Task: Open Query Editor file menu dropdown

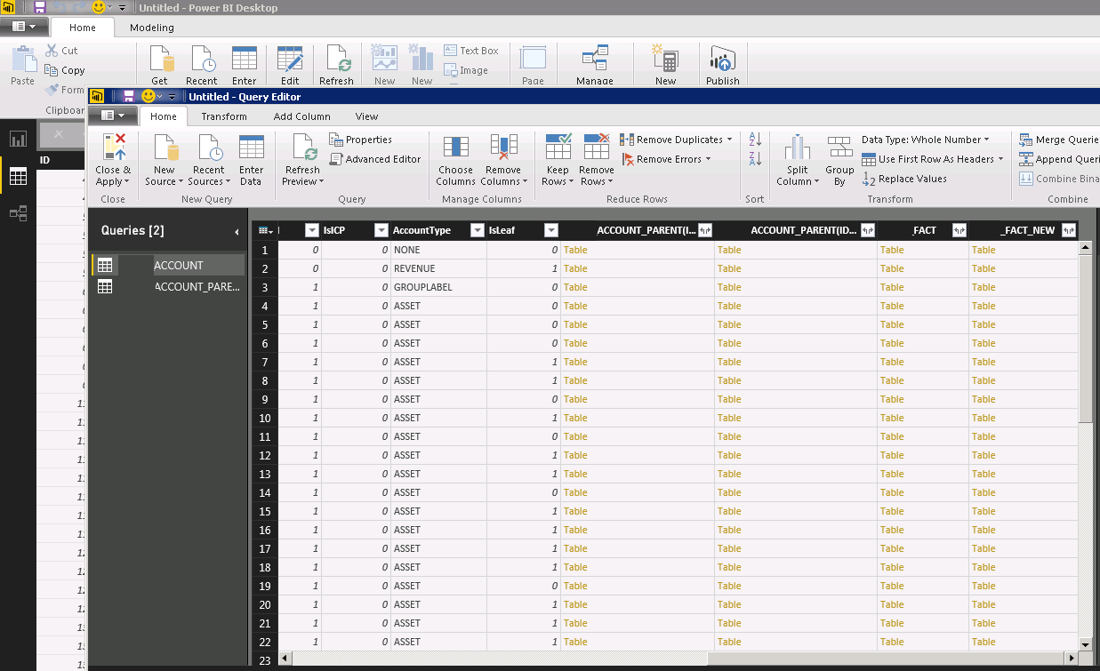Action: (113, 116)
